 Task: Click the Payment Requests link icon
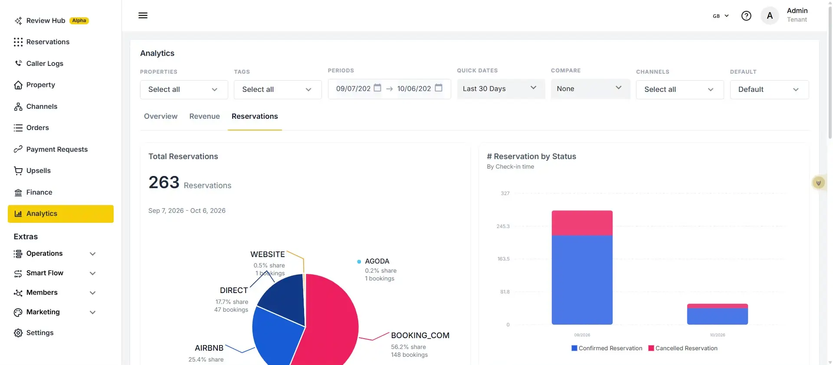pyautogui.click(x=18, y=149)
